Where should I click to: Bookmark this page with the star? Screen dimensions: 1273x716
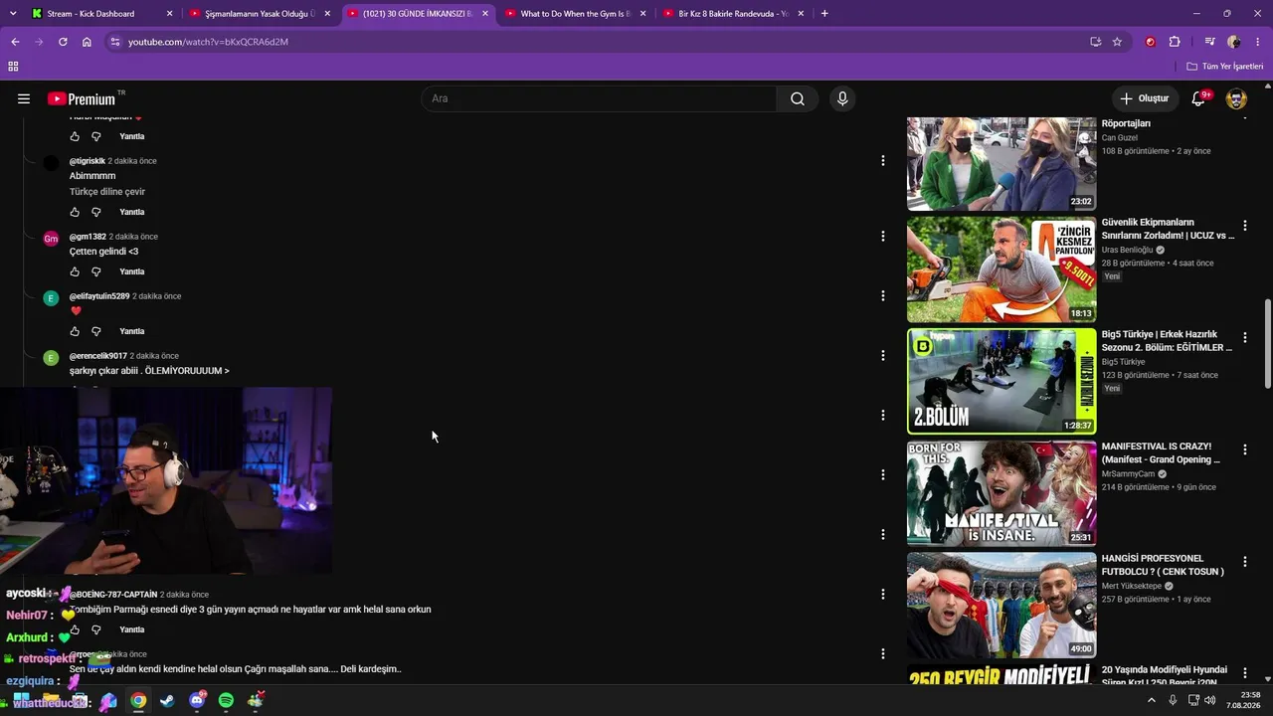[x=1117, y=42]
